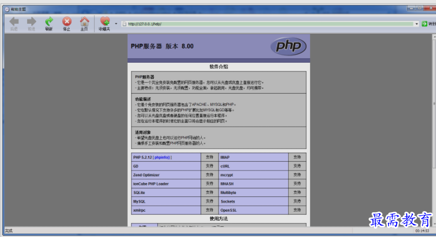436x237 pixels.
Task: Click the page icon in address bar
Action: (124, 24)
